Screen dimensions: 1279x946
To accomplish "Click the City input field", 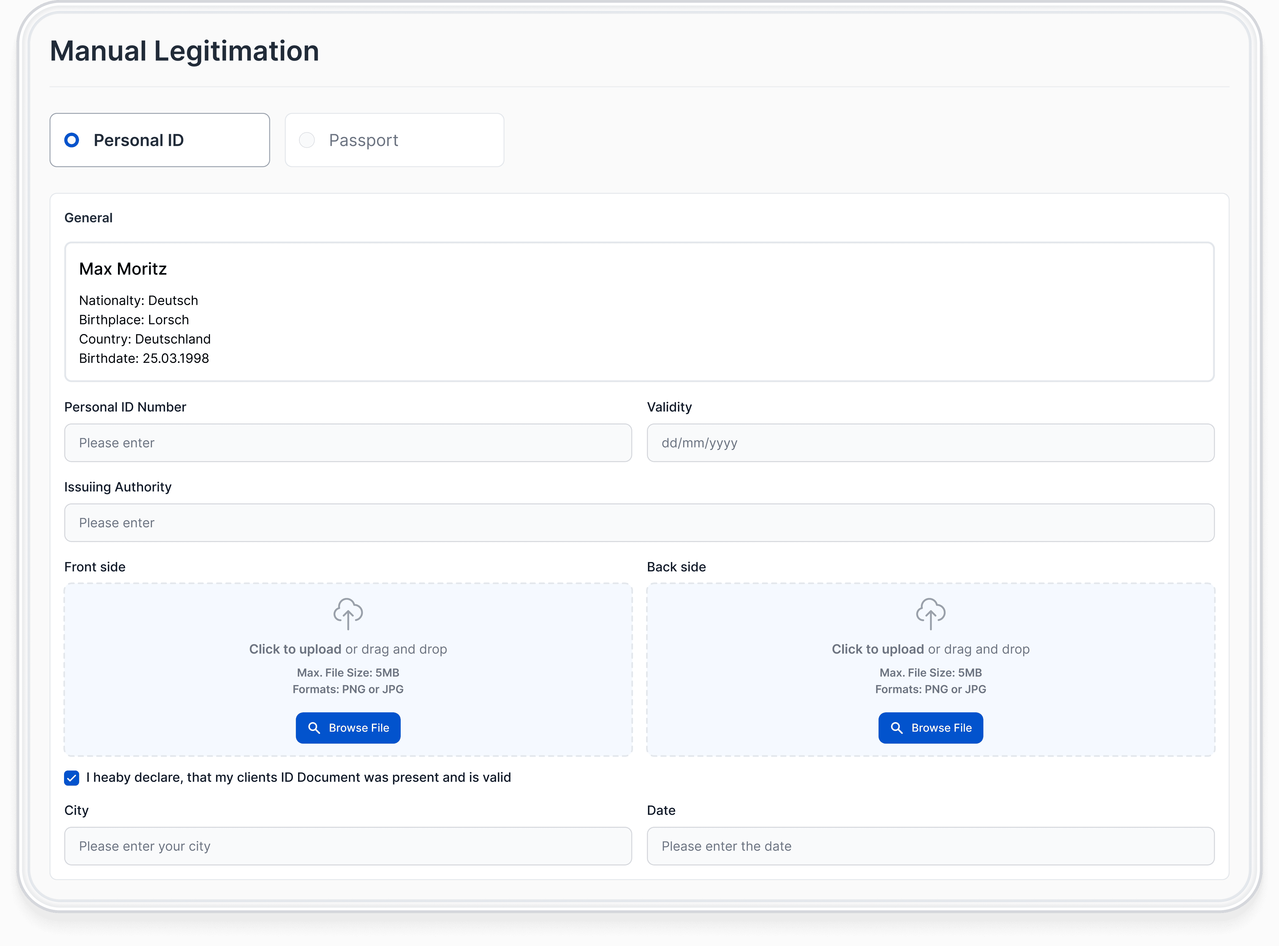I will point(348,846).
